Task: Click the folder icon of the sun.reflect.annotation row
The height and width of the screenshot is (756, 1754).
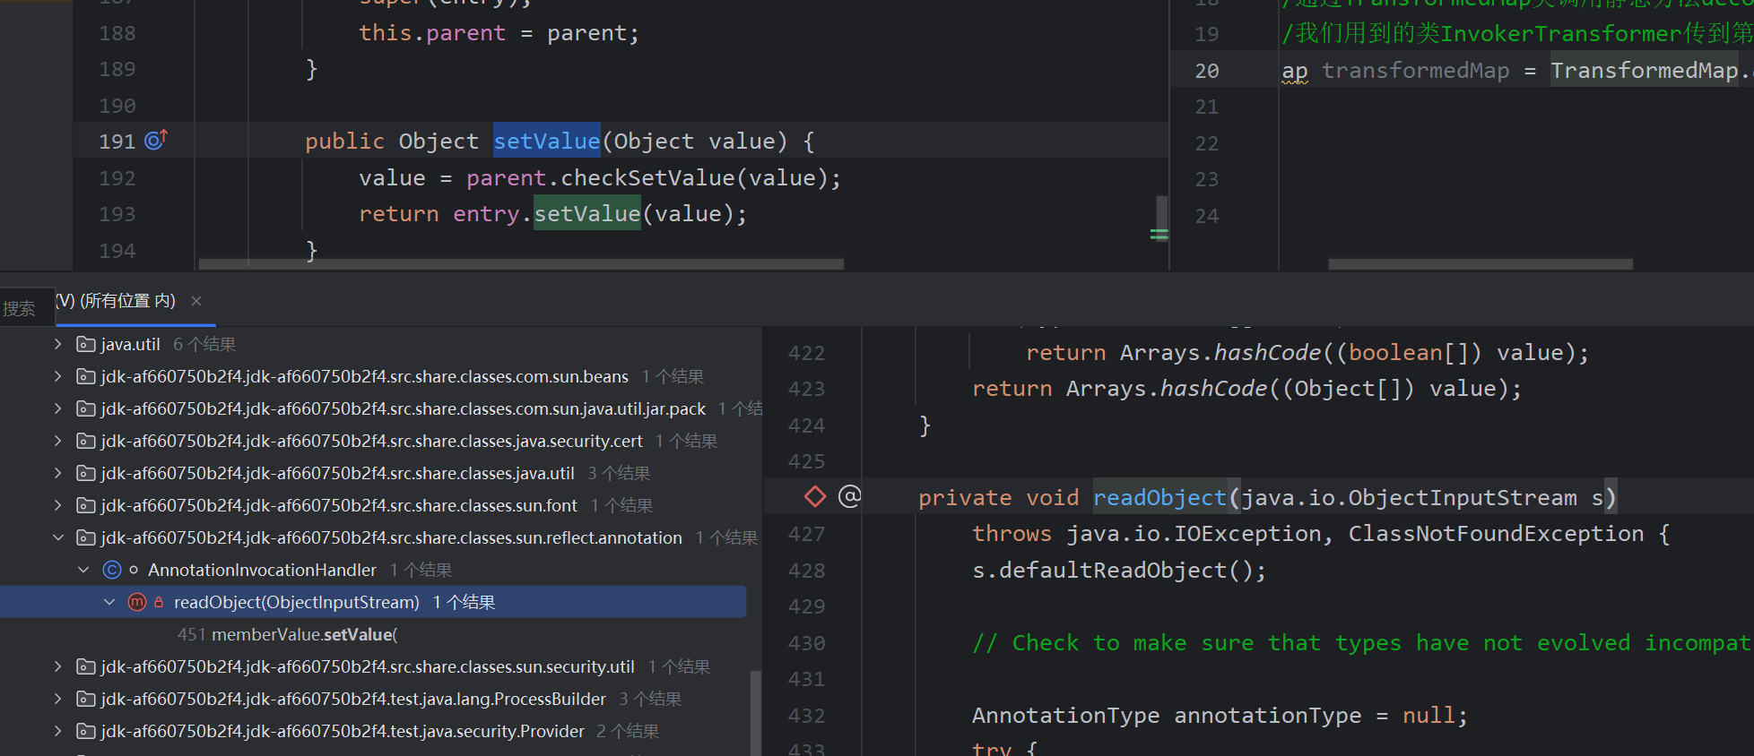Action: click(86, 537)
